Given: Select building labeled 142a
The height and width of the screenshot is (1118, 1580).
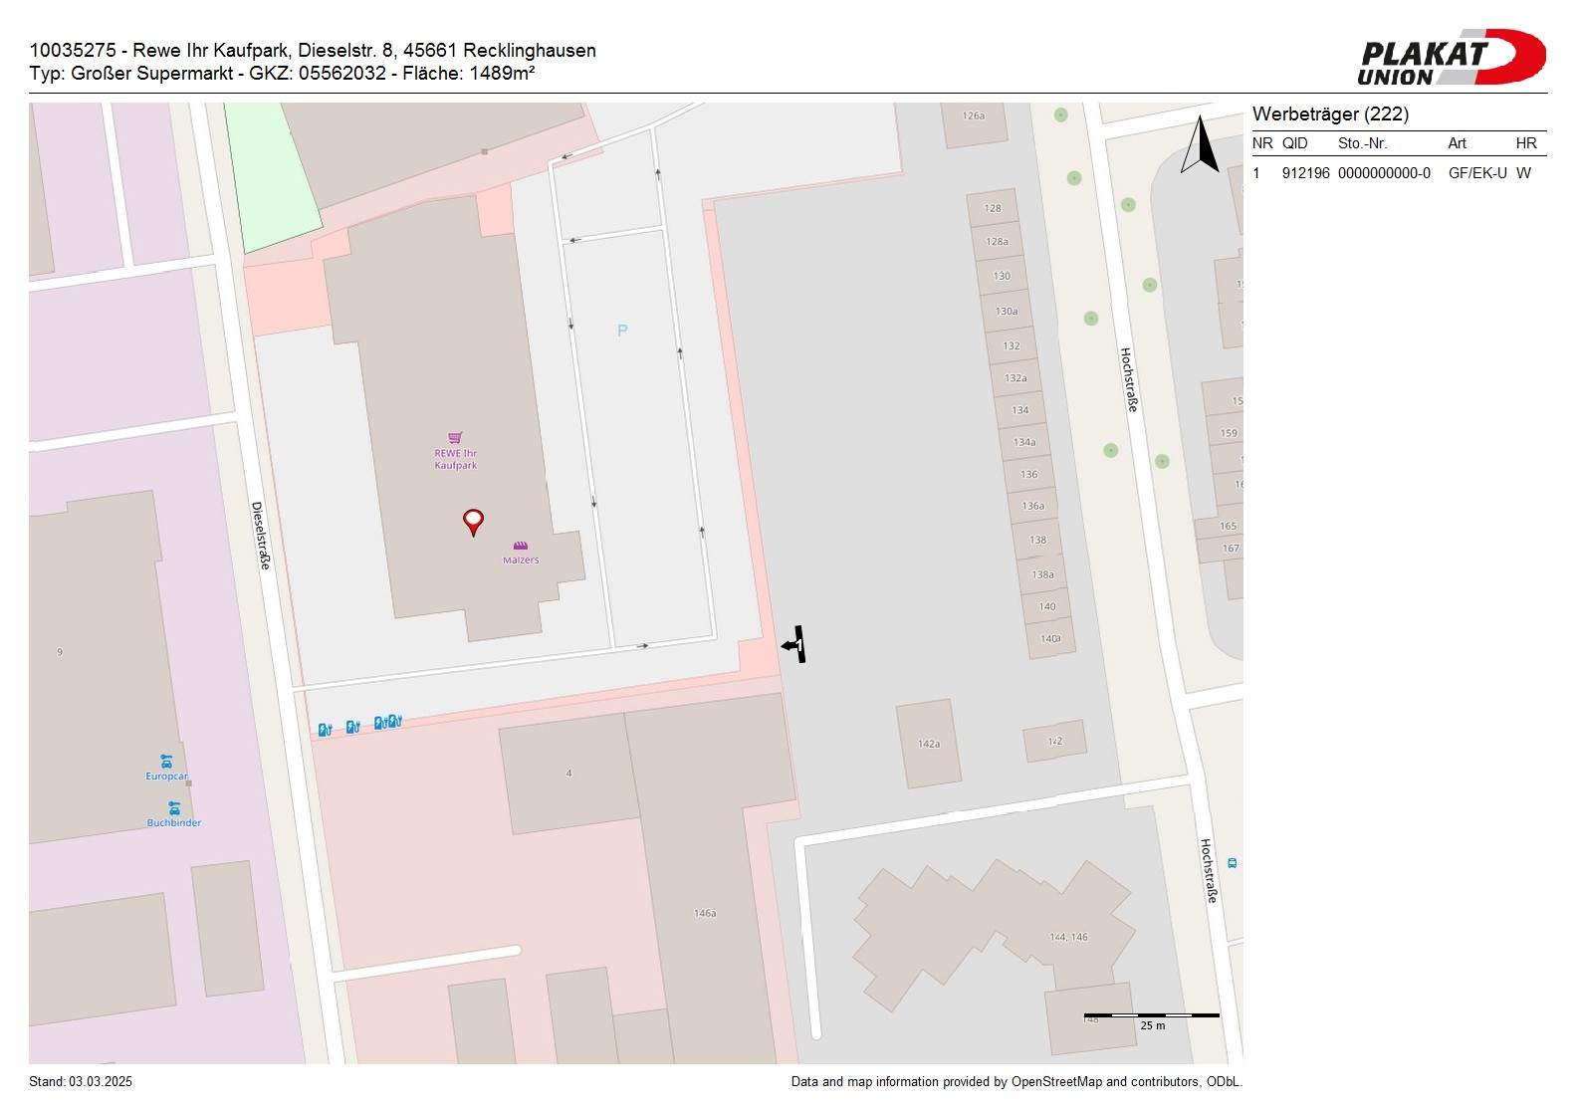Looking at the screenshot, I should [x=928, y=744].
